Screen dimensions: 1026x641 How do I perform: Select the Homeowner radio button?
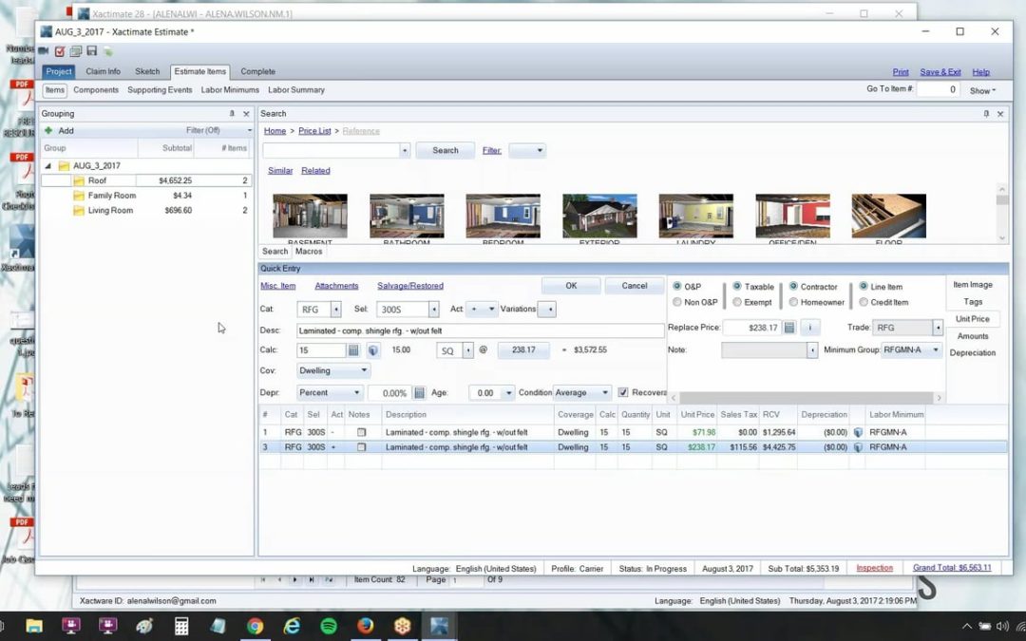point(793,302)
